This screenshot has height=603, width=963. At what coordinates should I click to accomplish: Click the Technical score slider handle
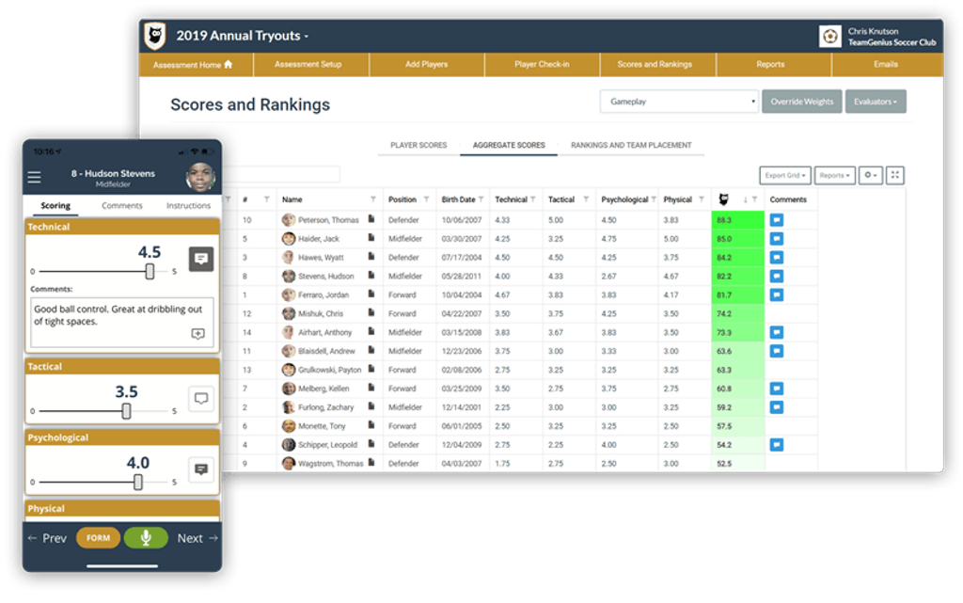[150, 271]
